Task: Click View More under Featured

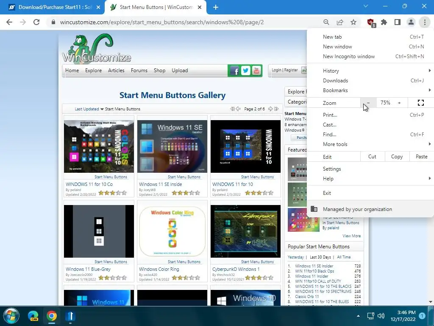Action: click(x=351, y=236)
